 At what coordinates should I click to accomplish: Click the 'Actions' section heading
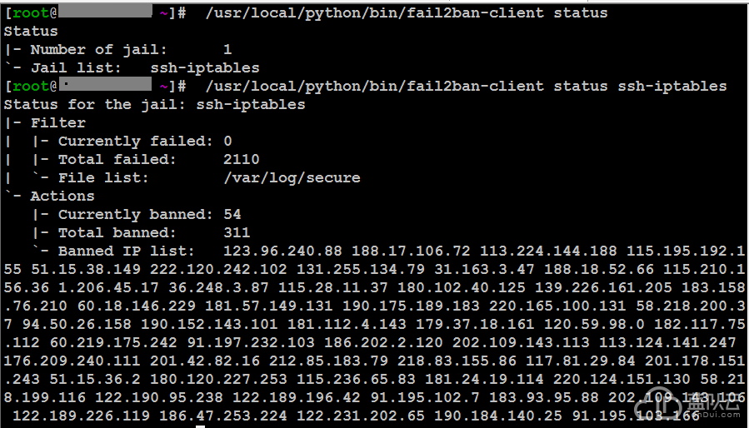[x=62, y=196]
